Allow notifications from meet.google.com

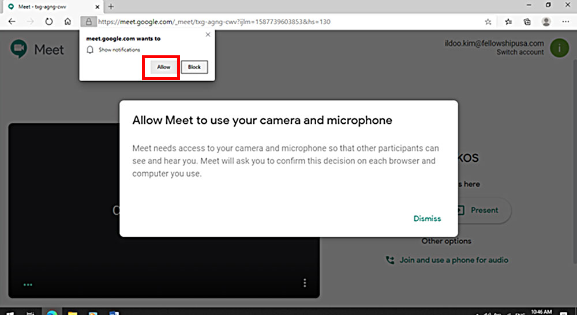point(163,67)
